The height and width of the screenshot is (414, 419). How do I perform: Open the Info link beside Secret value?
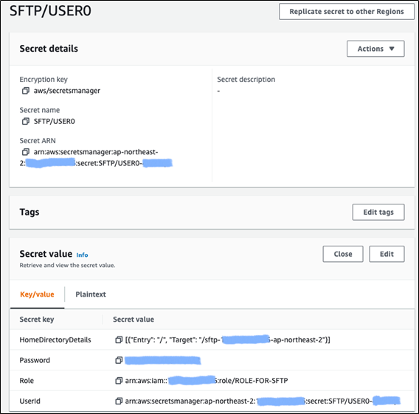82,255
